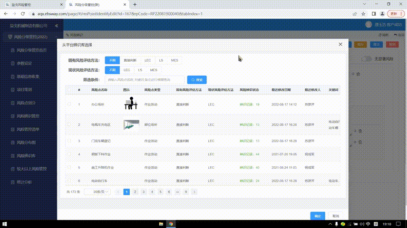Open the 20条/页 page size dropdown
Screen dimensions: 407x228
coord(97,192)
